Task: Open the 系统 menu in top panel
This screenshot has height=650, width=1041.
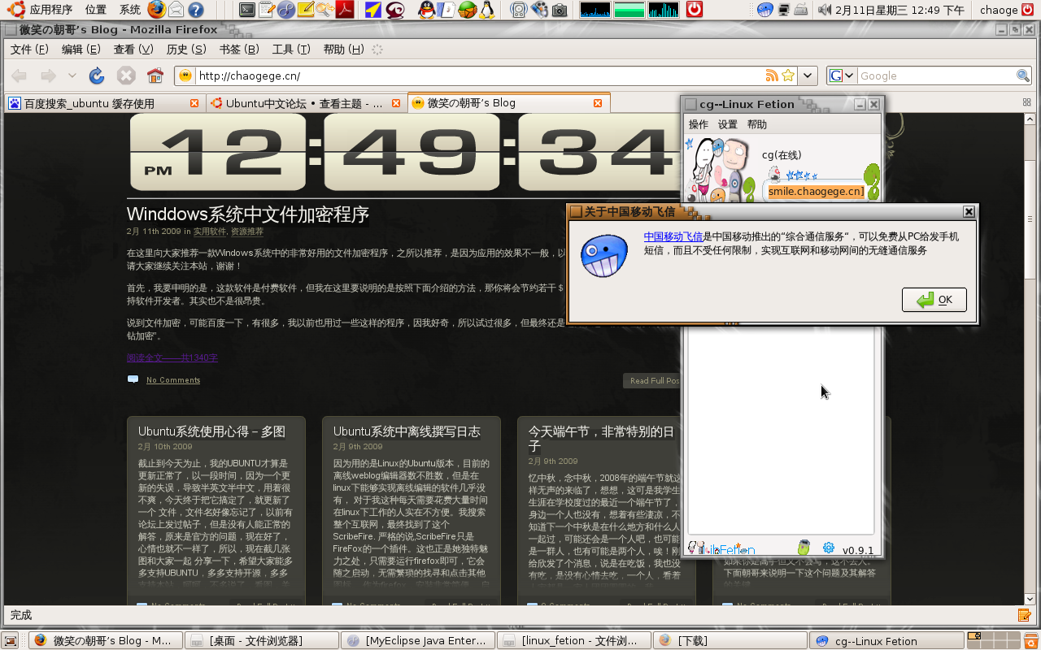Action: point(130,10)
